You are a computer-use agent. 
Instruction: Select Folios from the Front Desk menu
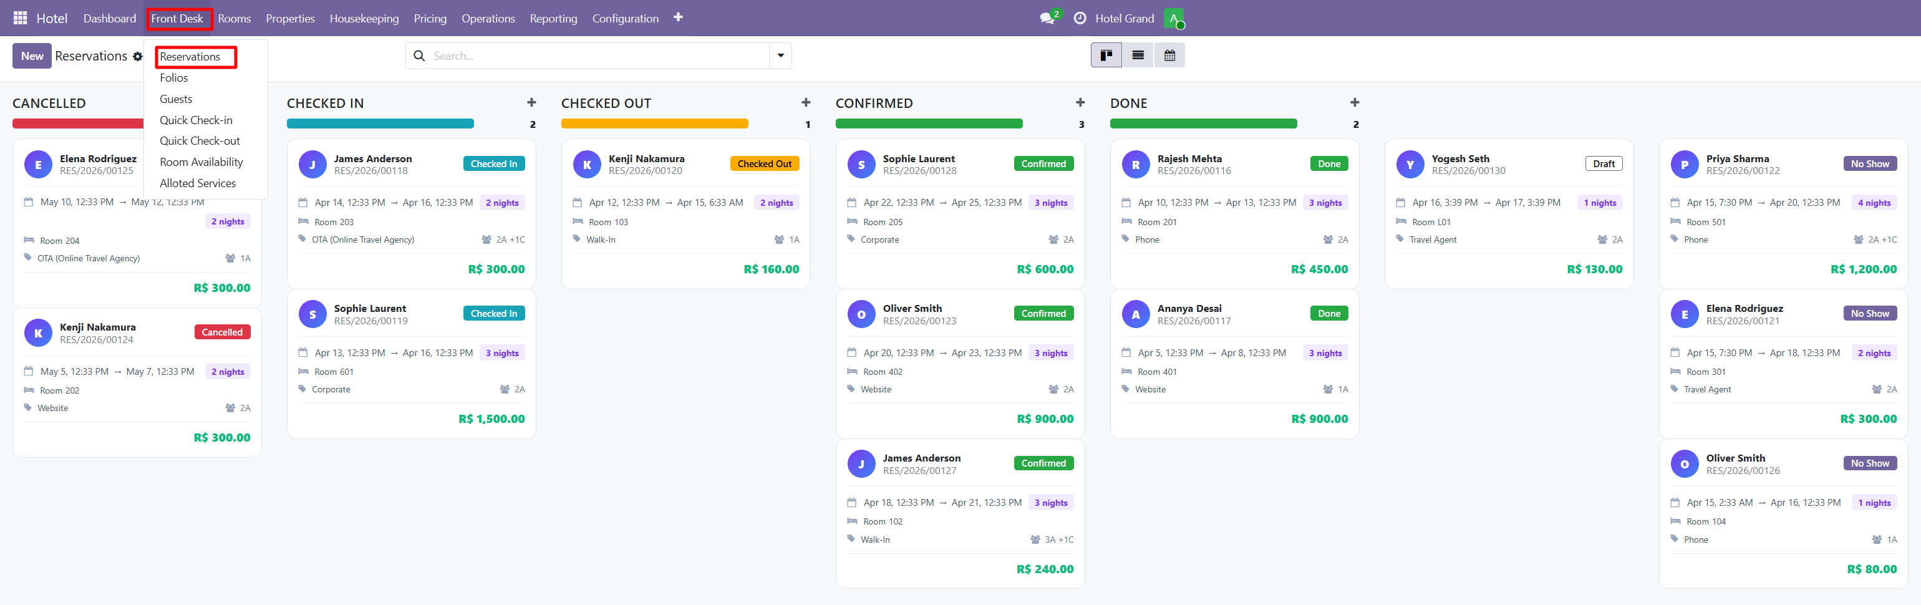coord(174,77)
